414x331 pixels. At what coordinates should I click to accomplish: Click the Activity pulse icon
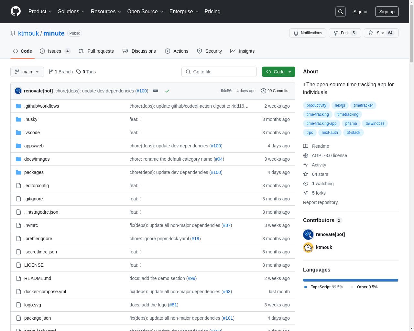(x=306, y=165)
